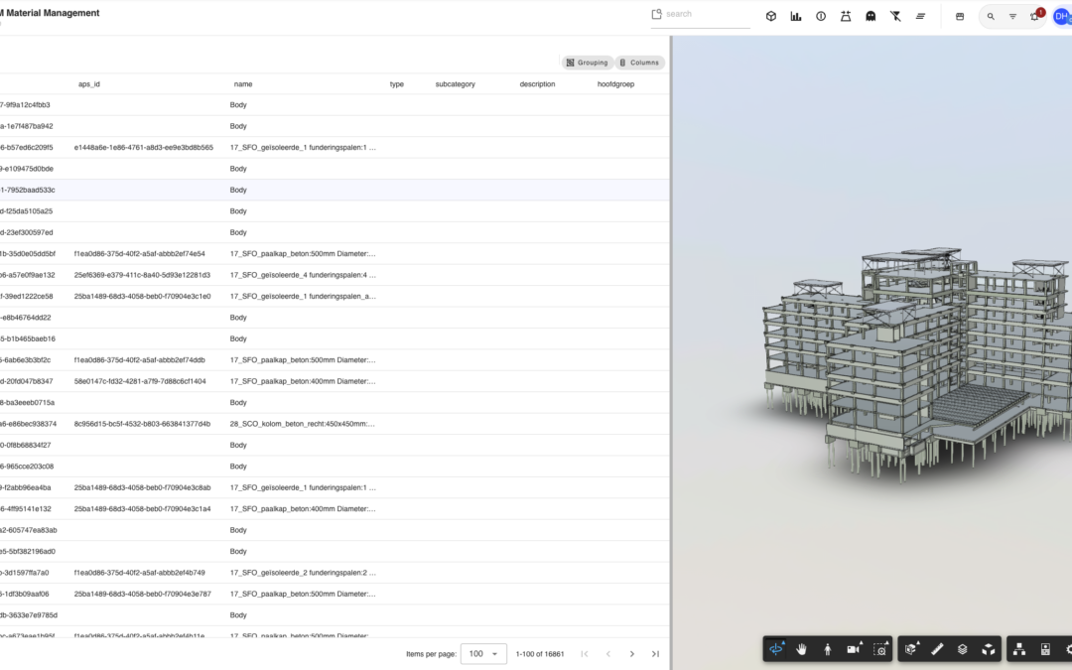Click aps_id 25ef6369-e379-411c-8a40-5d93e12281d3

(142, 275)
